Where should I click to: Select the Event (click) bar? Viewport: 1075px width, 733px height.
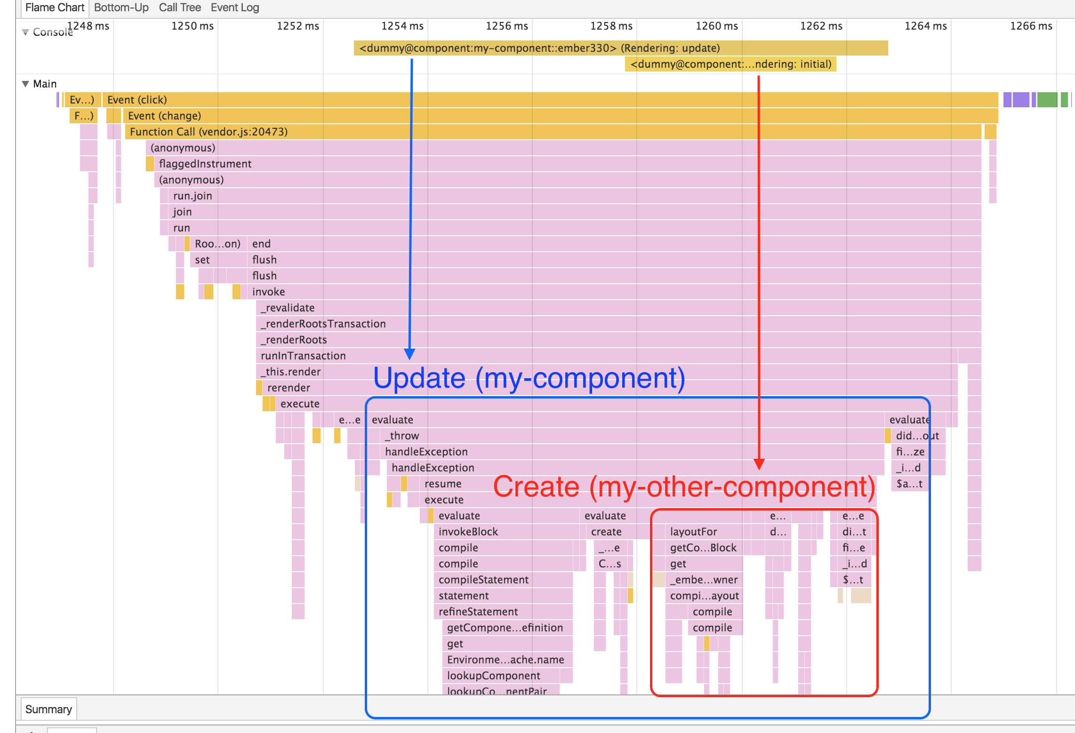[518, 100]
